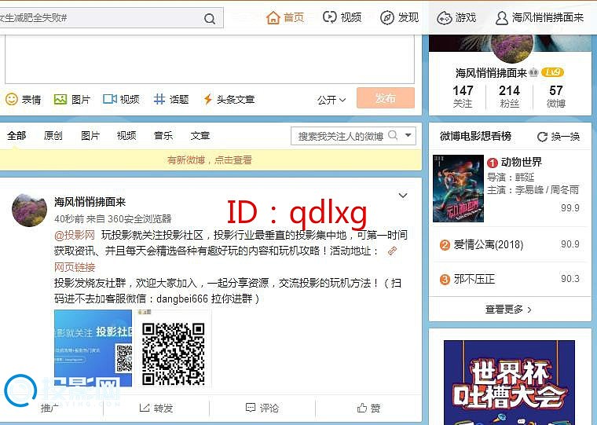
Task: Open the search filter dropdown arrow
Action: (408, 135)
